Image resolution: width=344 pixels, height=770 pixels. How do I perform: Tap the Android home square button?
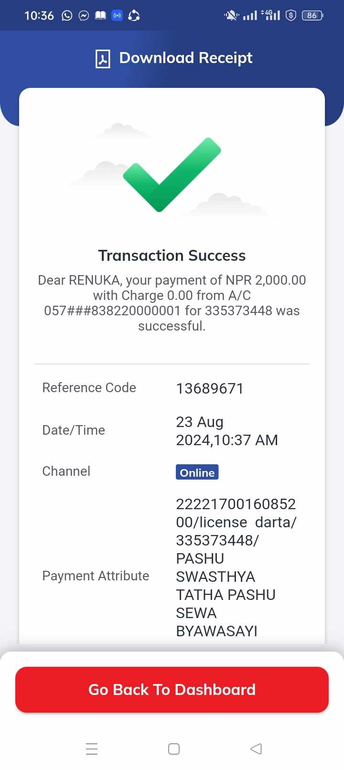point(174,749)
